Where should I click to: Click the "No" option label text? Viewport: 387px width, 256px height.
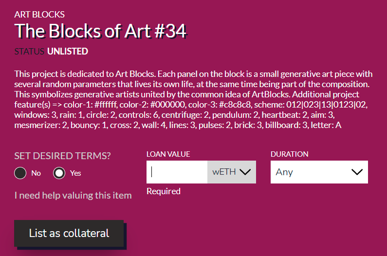(36, 173)
